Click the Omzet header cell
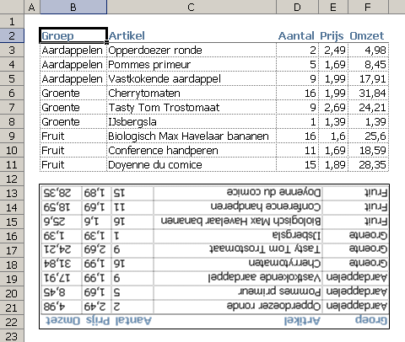The width and height of the screenshot is (405, 342). coord(368,35)
